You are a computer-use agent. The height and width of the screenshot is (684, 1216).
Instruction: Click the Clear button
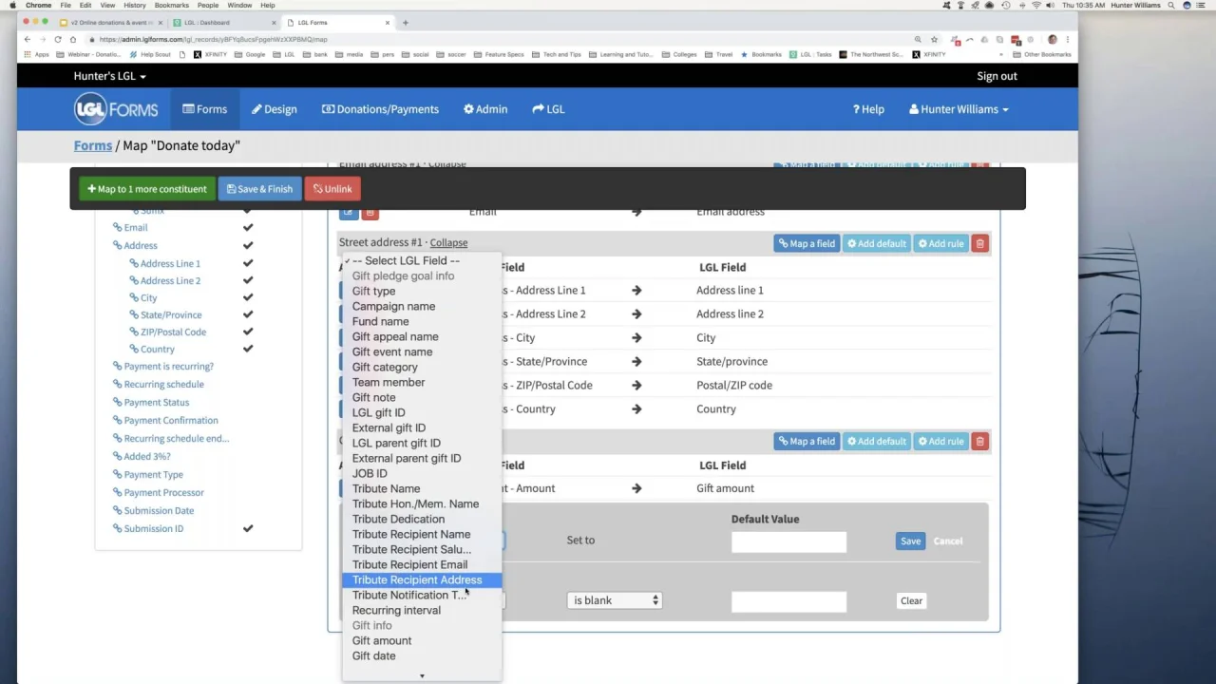click(911, 600)
